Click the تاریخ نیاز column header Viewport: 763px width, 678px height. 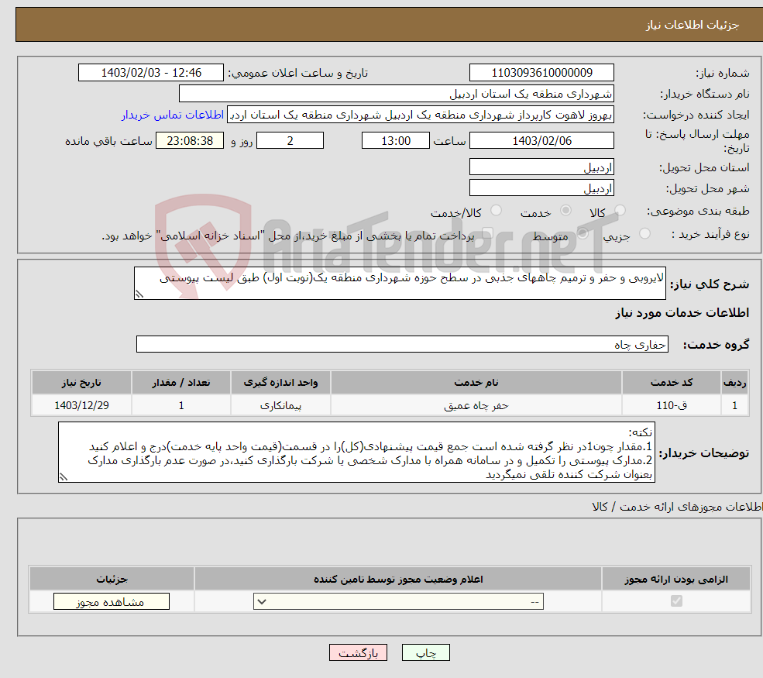(x=82, y=383)
